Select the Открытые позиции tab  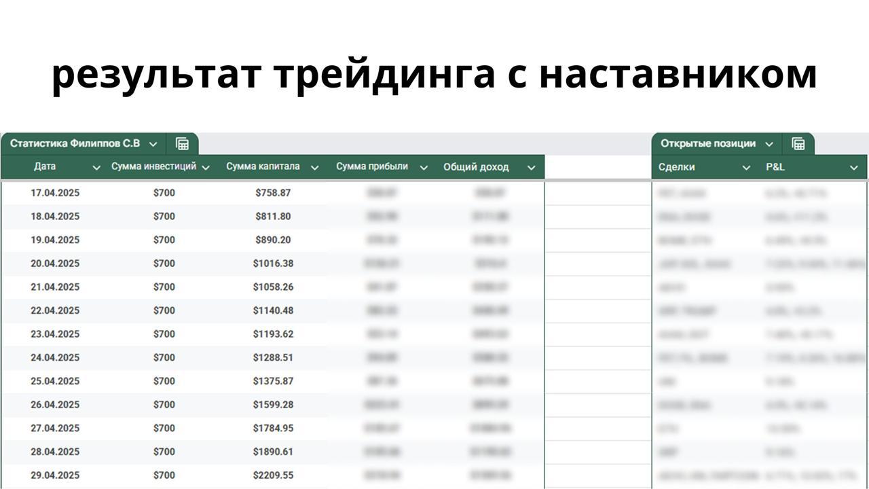click(708, 144)
